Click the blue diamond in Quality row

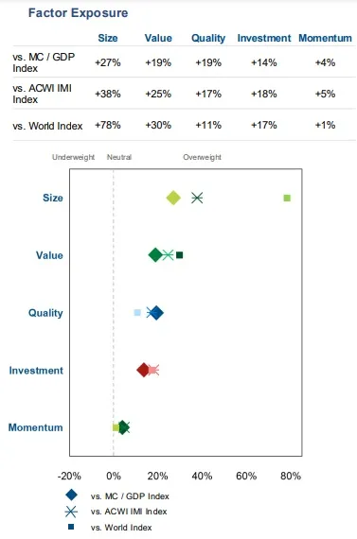coord(156,313)
